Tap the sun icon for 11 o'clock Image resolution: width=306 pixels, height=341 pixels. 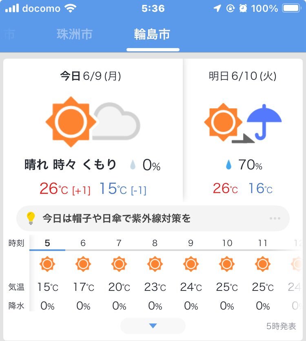point(263,264)
